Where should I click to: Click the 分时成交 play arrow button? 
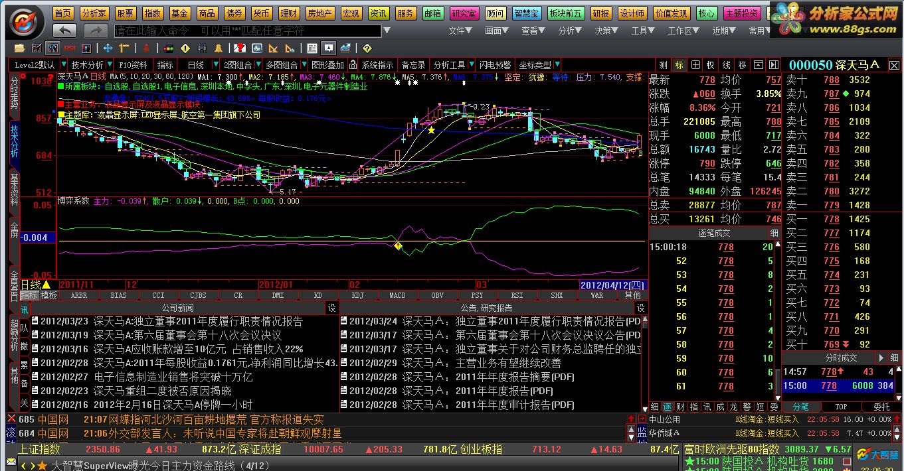click(x=883, y=358)
